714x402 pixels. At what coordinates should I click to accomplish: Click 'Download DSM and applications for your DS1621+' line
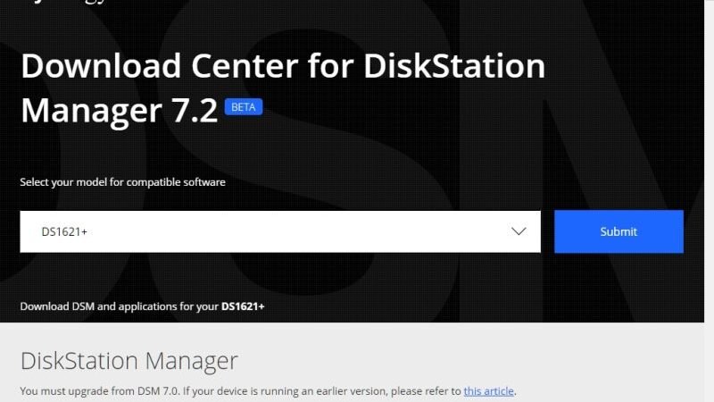[142, 306]
